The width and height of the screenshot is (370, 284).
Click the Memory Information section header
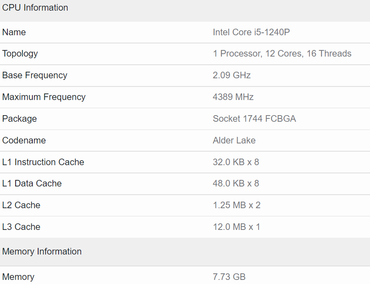coord(42,251)
